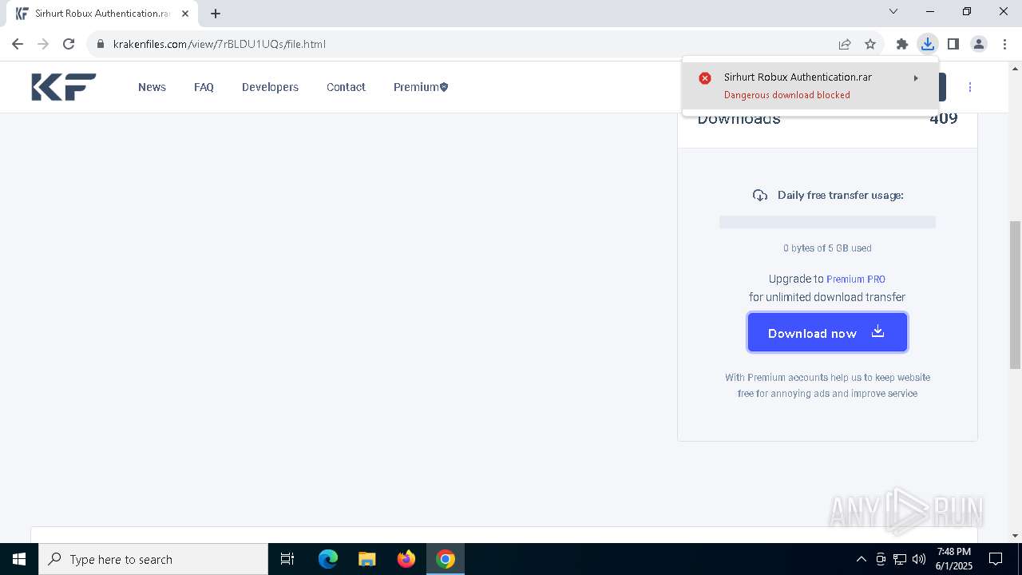Launch Firefox from taskbar
Screen dimensions: 1022x575
click(x=406, y=559)
